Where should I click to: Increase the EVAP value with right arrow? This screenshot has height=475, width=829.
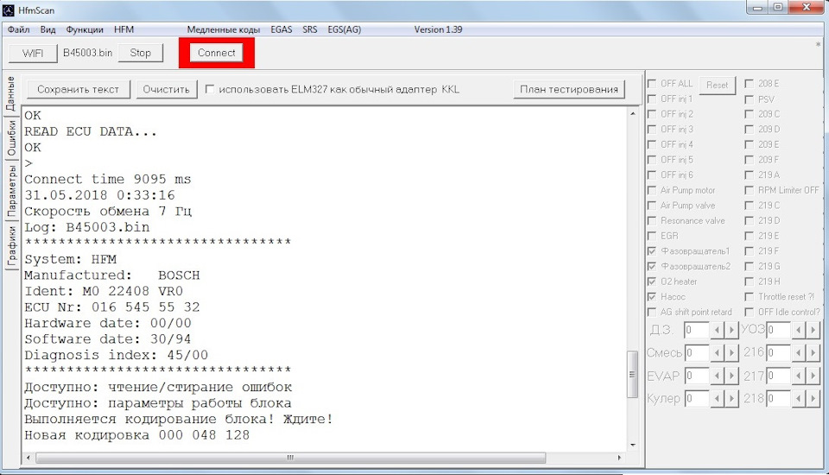point(731,376)
